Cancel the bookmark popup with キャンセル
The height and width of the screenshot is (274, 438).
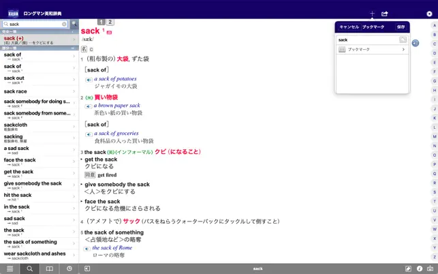(349, 27)
